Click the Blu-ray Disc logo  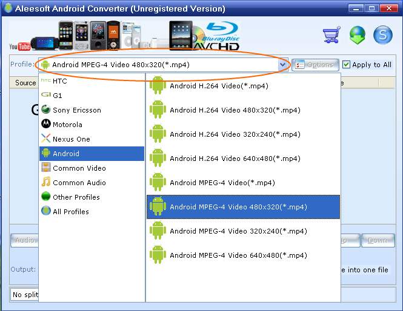coord(222,32)
